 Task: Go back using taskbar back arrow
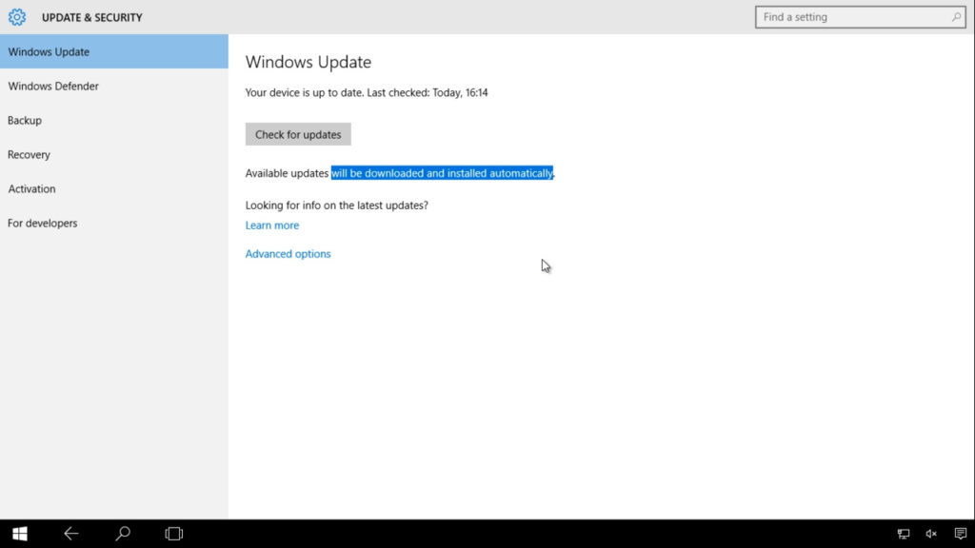click(70, 534)
